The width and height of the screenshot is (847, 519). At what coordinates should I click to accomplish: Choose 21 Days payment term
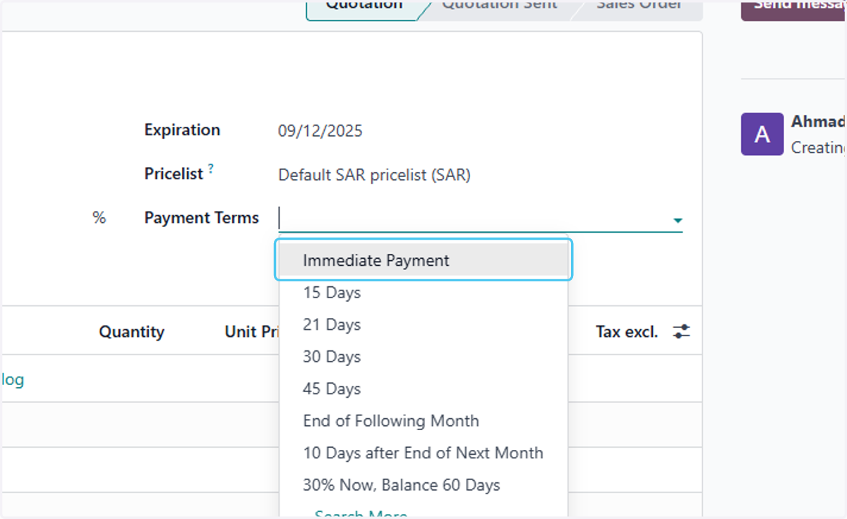pos(423,324)
